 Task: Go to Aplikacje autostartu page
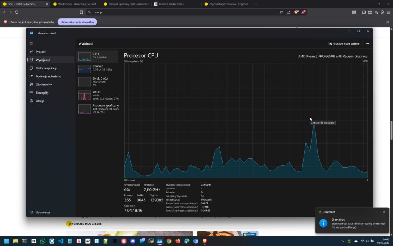click(48, 76)
